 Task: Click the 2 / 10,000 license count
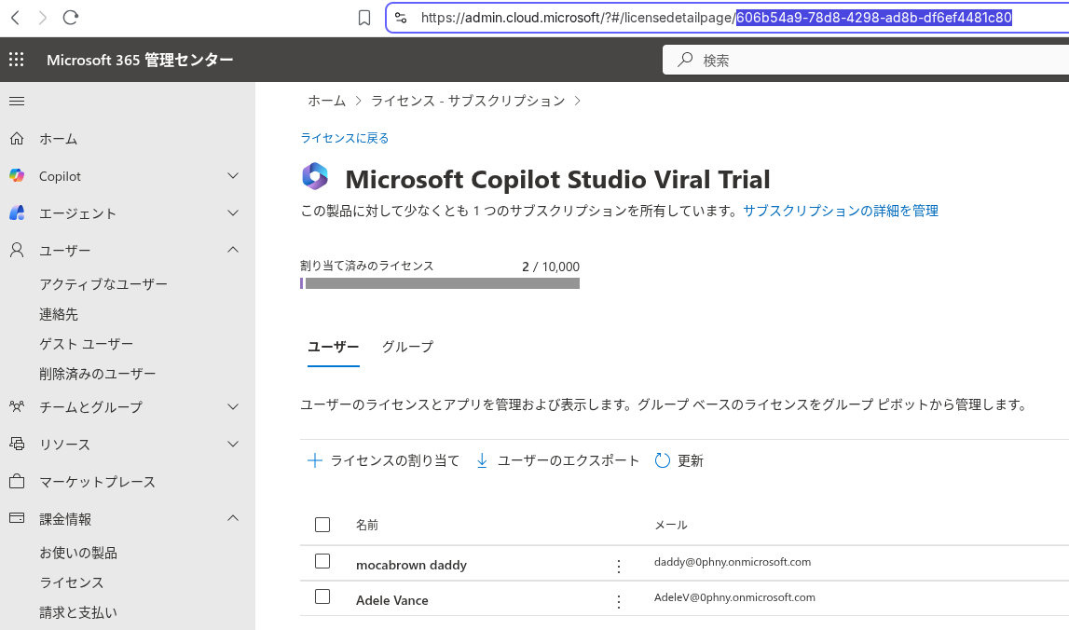click(x=551, y=267)
